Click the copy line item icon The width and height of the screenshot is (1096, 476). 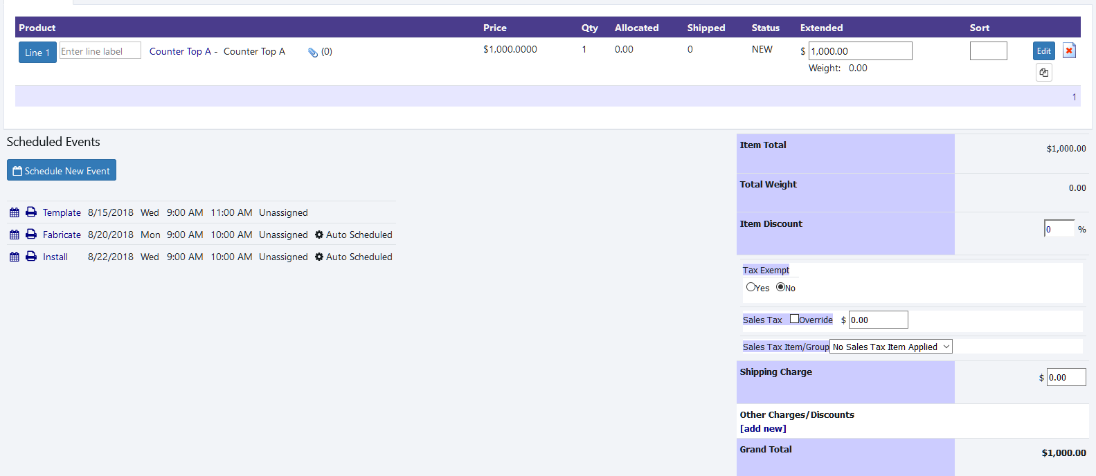[x=1043, y=73]
